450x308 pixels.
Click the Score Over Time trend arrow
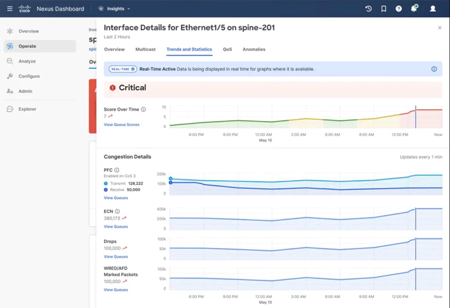pos(110,116)
